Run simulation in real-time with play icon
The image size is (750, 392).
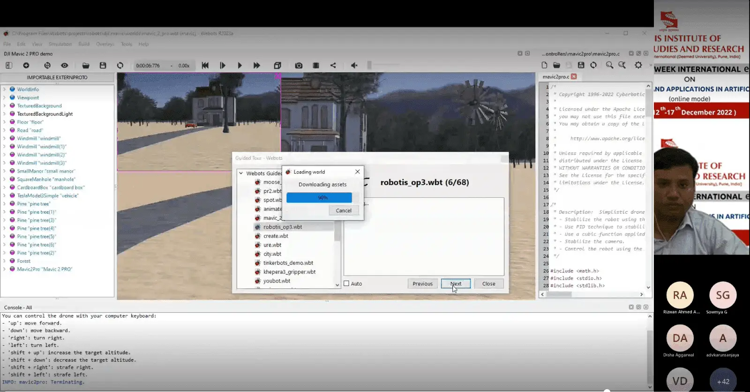[240, 66]
